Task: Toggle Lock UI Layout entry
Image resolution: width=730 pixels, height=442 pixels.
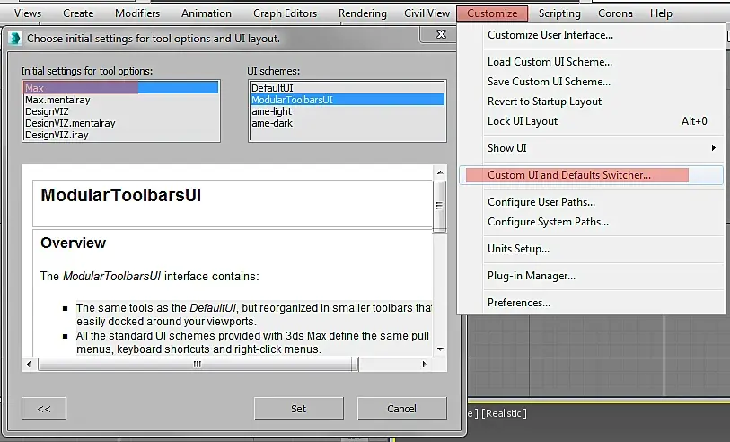Action: pyautogui.click(x=591, y=121)
